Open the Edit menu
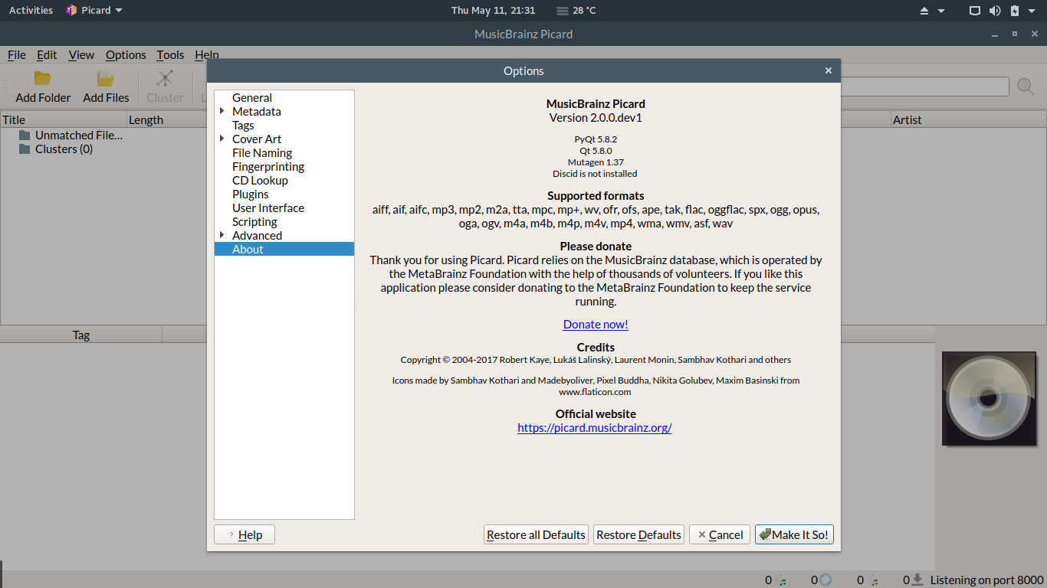This screenshot has width=1047, height=588. point(47,54)
